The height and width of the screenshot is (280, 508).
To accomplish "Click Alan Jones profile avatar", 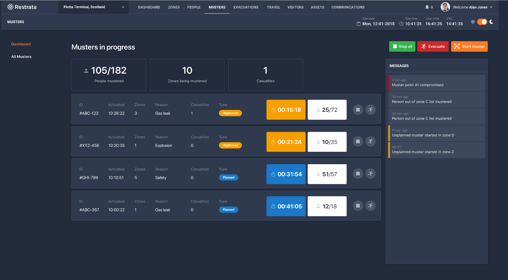I will coord(445,7).
